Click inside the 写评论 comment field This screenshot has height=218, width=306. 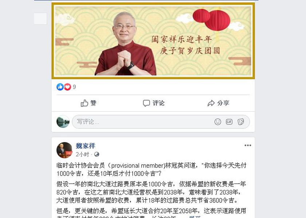coord(161,122)
